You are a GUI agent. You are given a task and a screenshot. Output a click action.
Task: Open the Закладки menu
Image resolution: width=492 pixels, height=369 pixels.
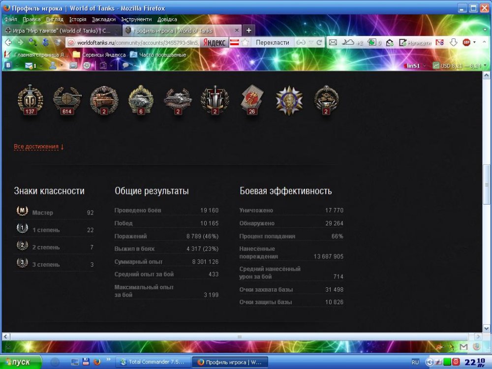[103, 20]
